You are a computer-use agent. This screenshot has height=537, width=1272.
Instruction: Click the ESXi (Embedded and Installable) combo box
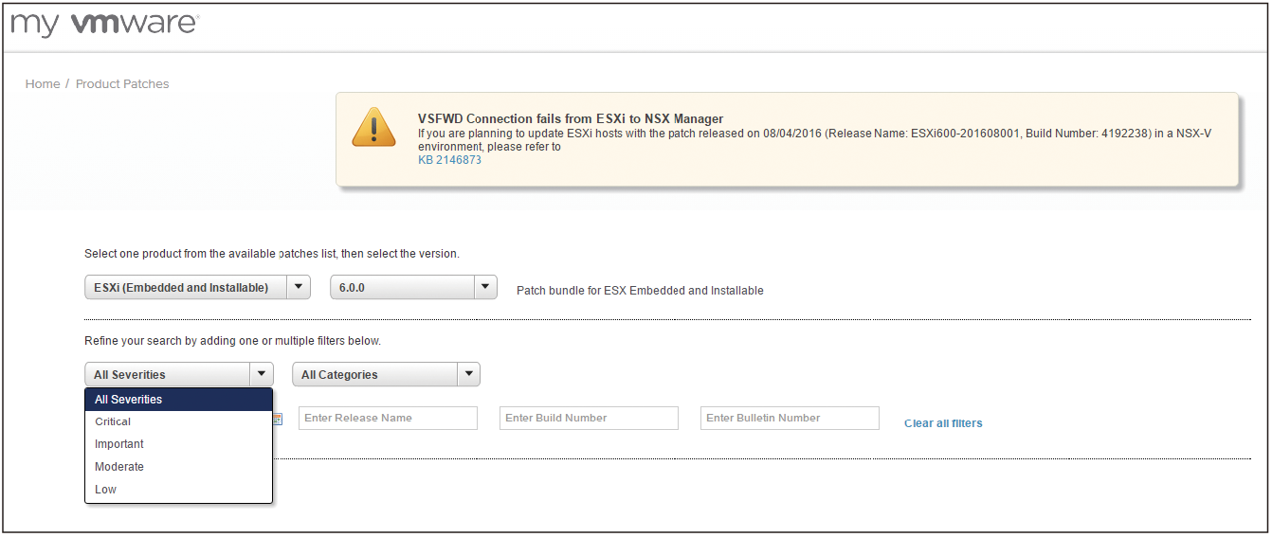[x=197, y=287]
